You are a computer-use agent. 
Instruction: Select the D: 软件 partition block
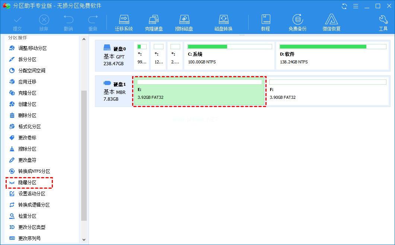point(333,55)
